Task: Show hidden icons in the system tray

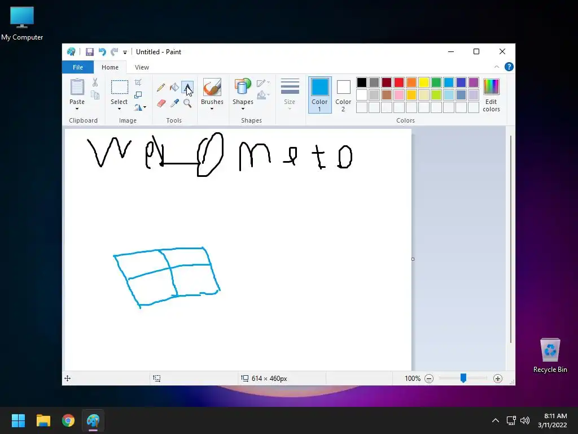Action: (496, 420)
